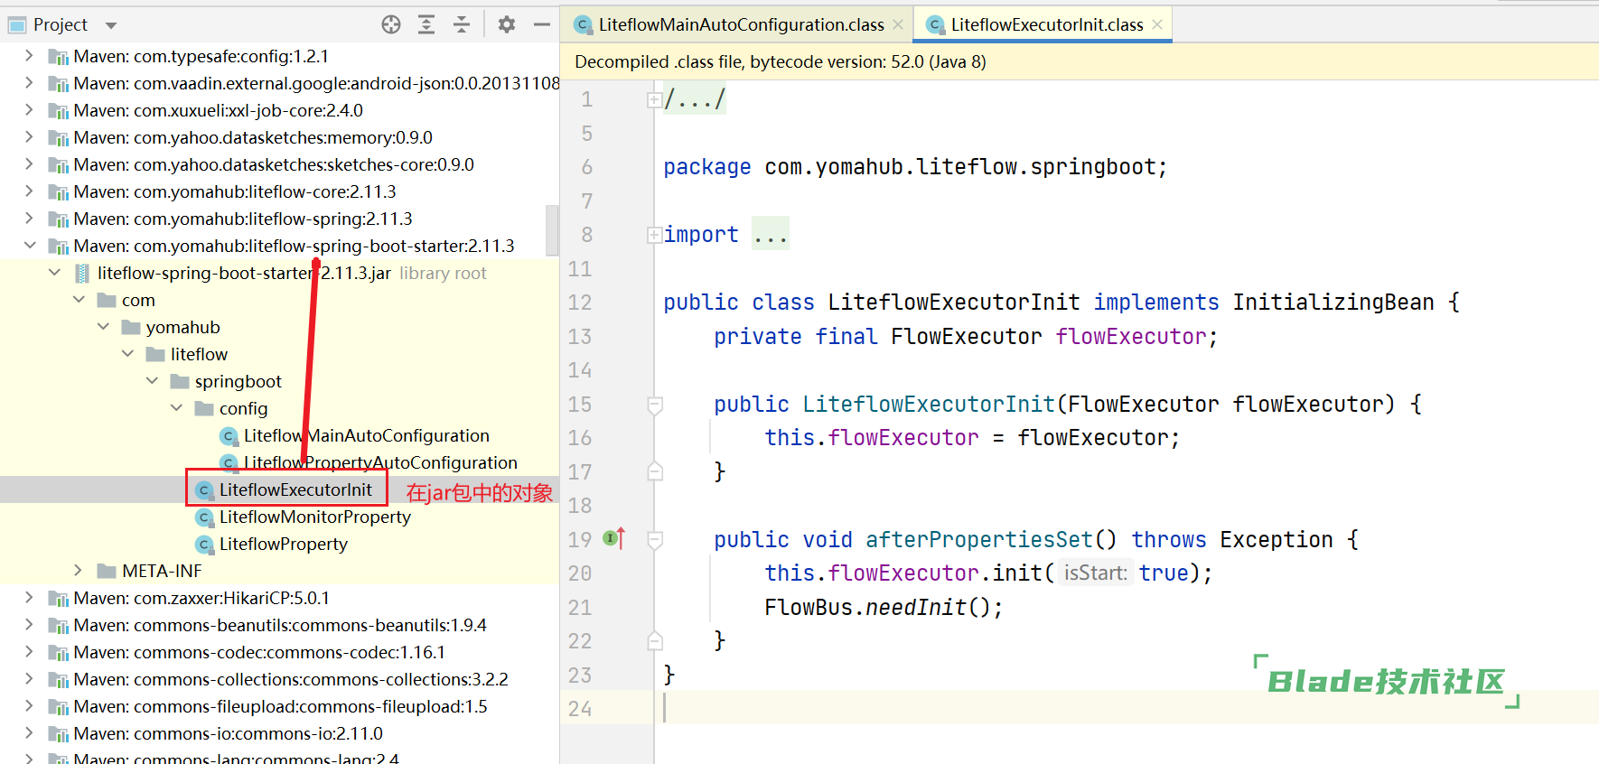Select LiteflowProperty class in tree

pos(283,544)
